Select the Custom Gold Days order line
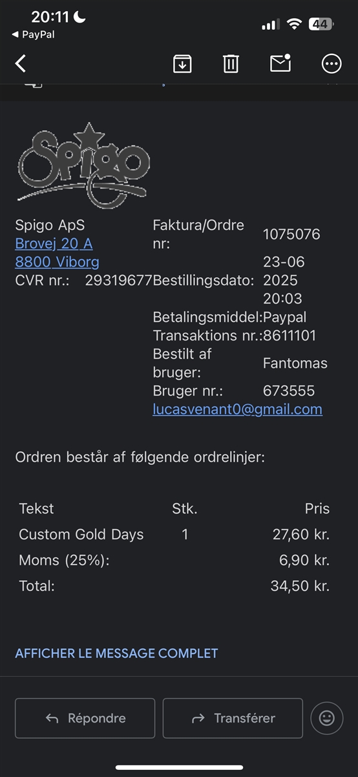The width and height of the screenshot is (358, 777). pyautogui.click(x=174, y=534)
